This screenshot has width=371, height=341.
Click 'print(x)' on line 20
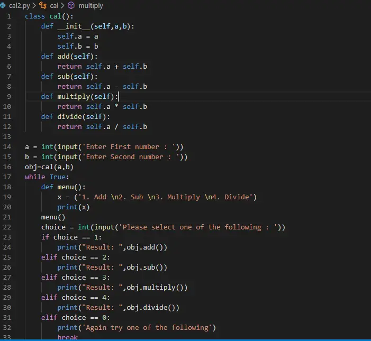click(74, 207)
